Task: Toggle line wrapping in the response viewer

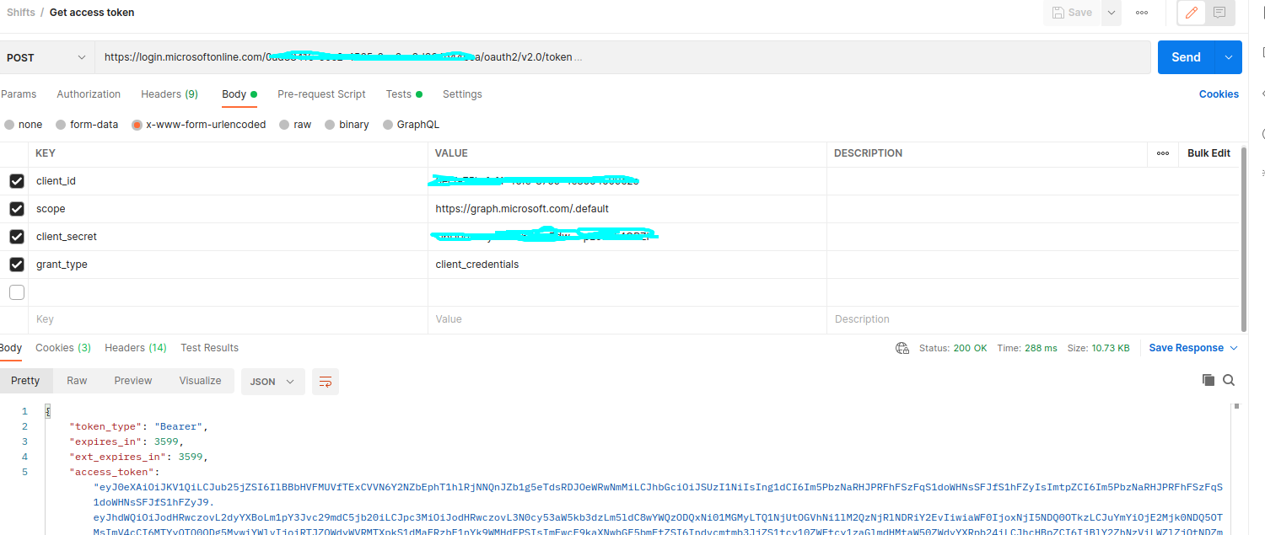Action: click(326, 382)
